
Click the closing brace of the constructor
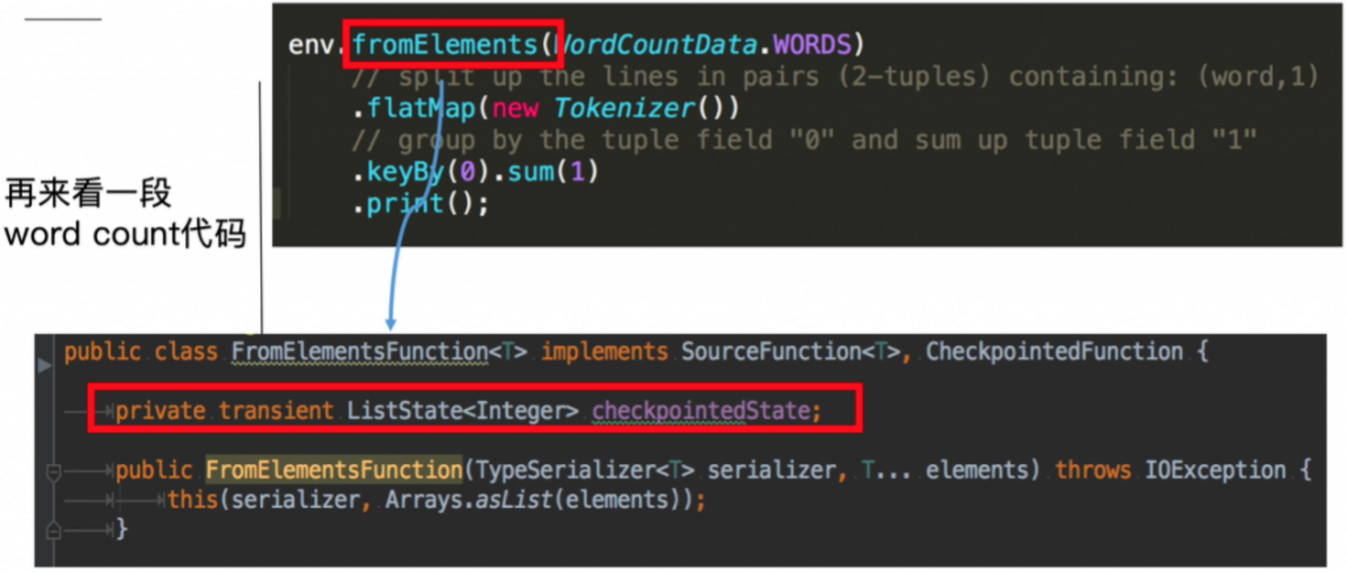click(x=122, y=529)
